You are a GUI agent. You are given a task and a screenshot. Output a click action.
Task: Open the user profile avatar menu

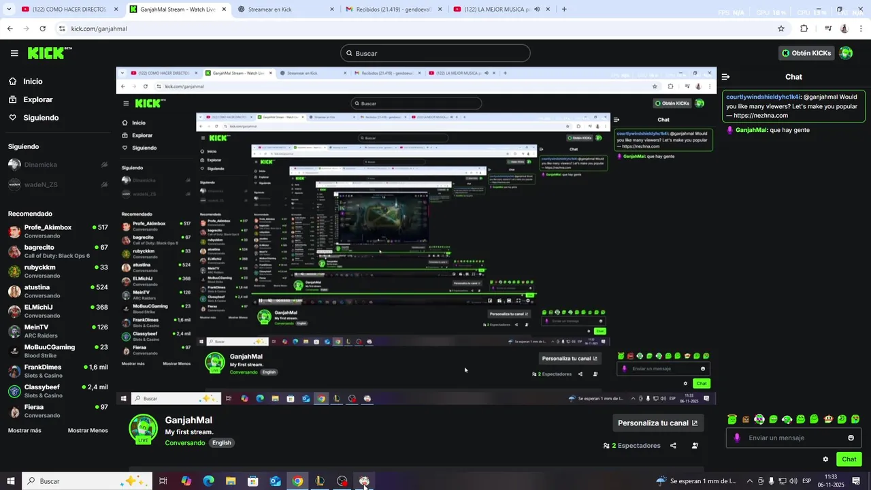(x=846, y=53)
